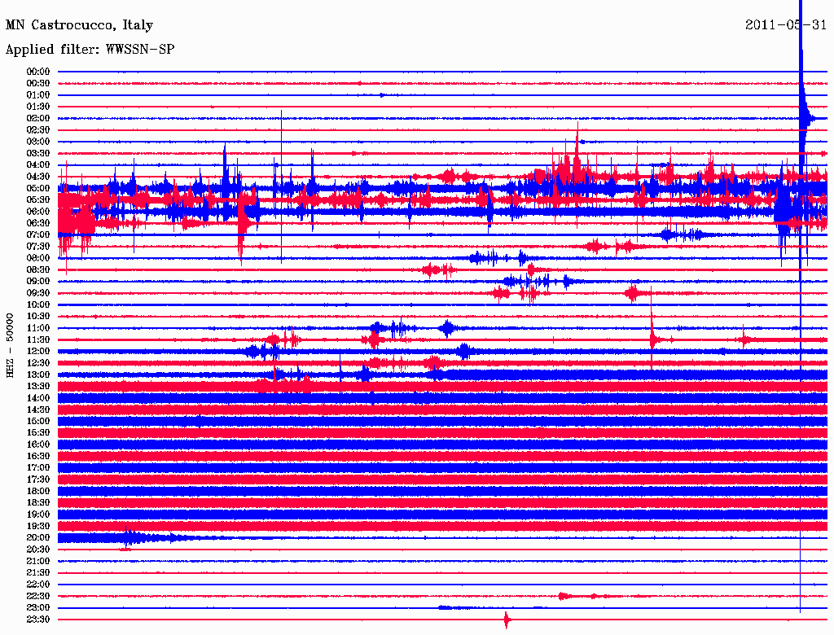This screenshot has height=635, width=834.
Task: Click the tall red spike on the 11:30 trace
Action: 652,329
